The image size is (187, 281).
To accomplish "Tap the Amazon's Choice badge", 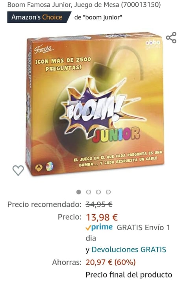I will click(x=39, y=17).
